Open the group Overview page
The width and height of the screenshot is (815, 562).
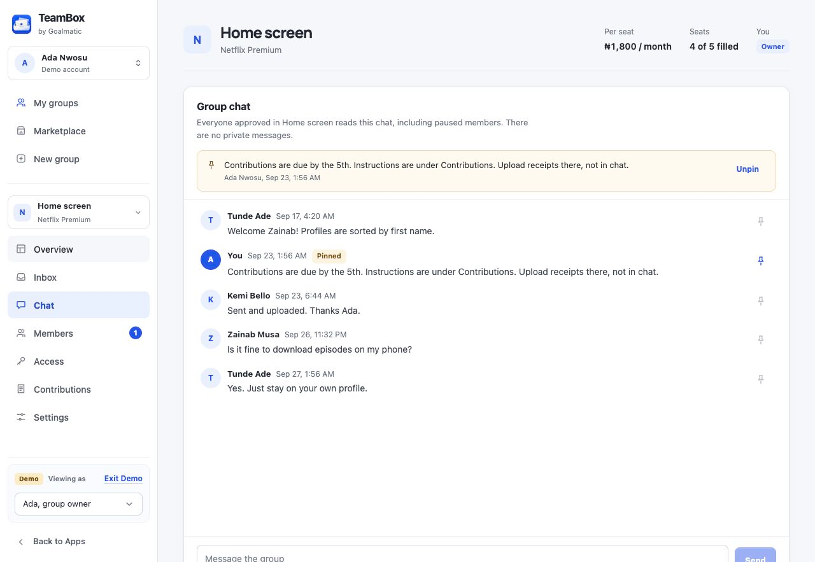pyautogui.click(x=78, y=249)
